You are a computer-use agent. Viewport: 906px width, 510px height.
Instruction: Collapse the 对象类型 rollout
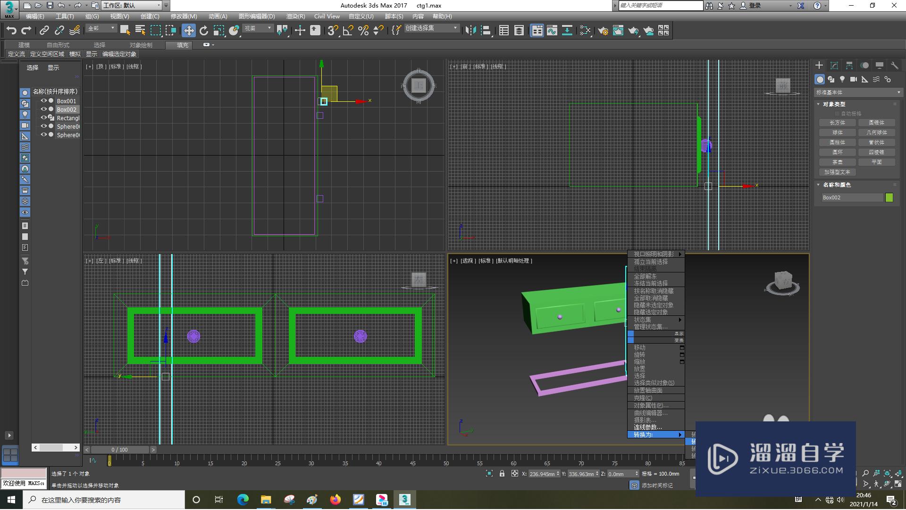click(x=834, y=104)
